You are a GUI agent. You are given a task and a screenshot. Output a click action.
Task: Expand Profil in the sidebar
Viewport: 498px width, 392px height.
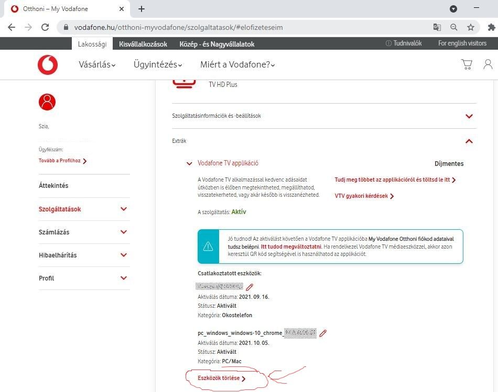(124, 278)
